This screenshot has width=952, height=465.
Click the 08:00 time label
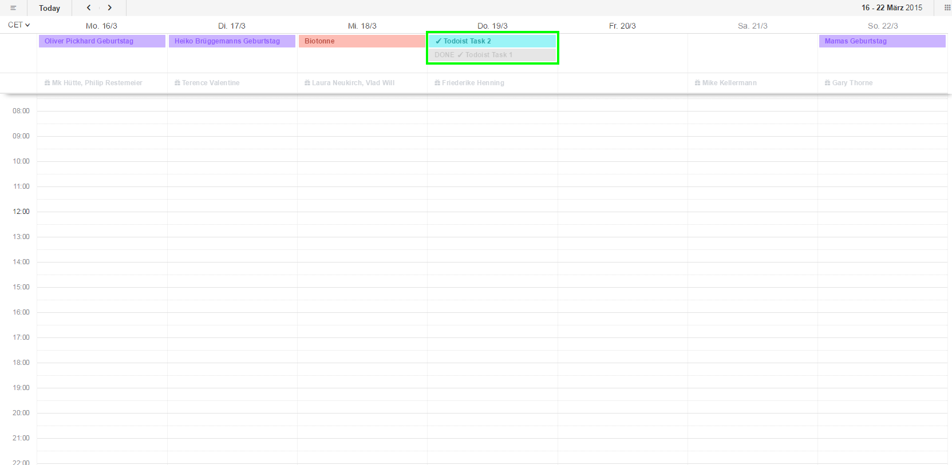click(21, 111)
